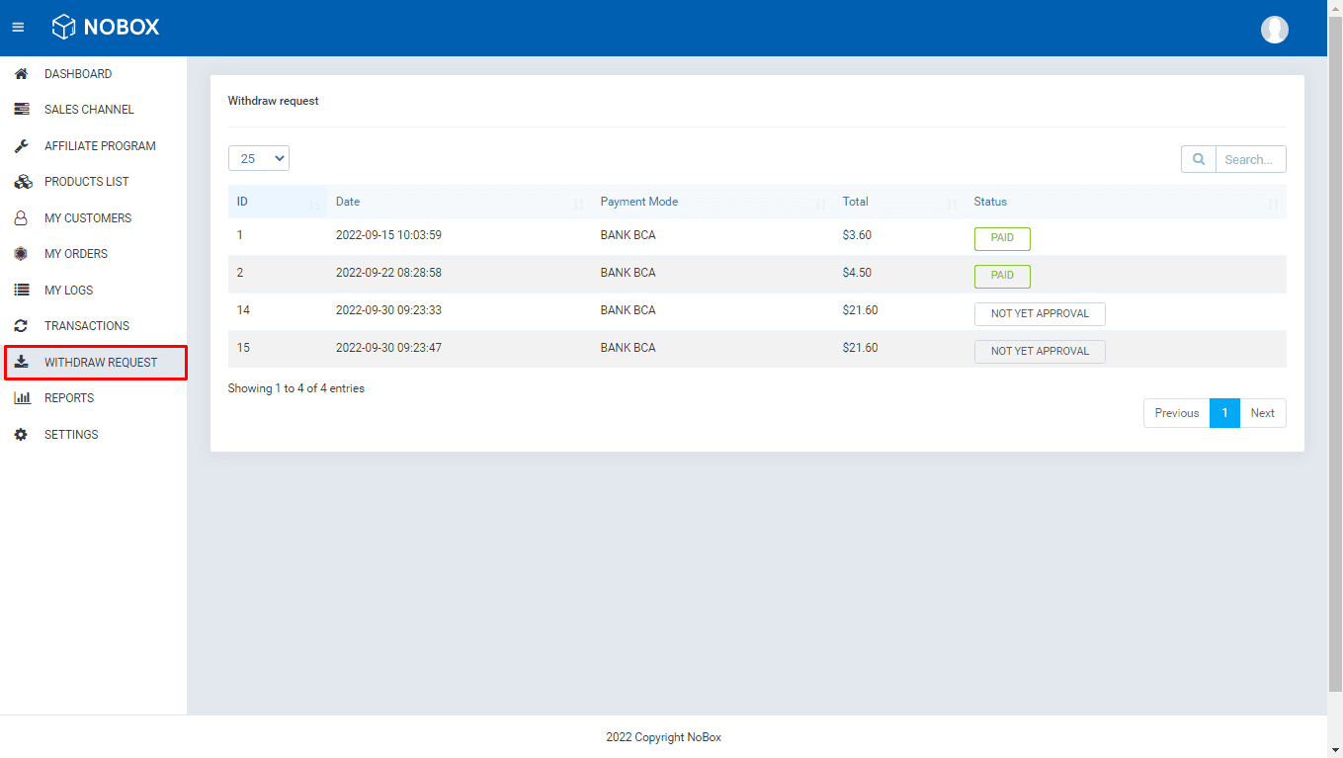Screen dimensions: 1343x758
Task: Open Products List using its icon
Action: (x=21, y=181)
